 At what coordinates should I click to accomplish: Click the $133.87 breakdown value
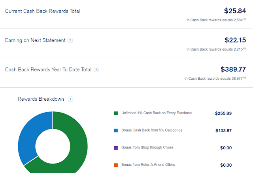pyautogui.click(x=223, y=131)
